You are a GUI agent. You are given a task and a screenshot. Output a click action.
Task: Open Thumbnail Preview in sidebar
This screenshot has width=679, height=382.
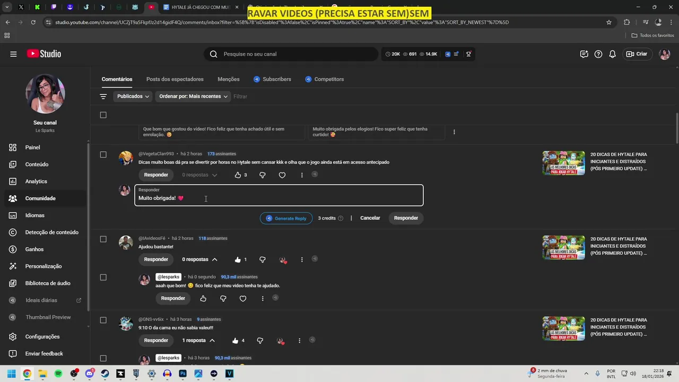point(45,317)
